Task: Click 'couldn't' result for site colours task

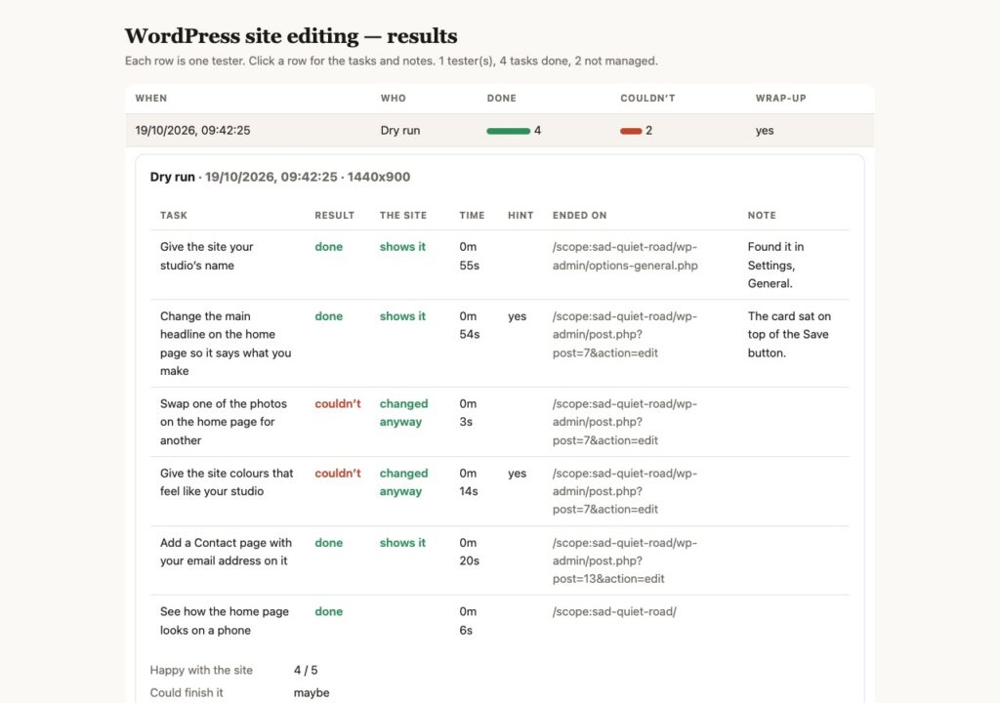Action: (337, 474)
